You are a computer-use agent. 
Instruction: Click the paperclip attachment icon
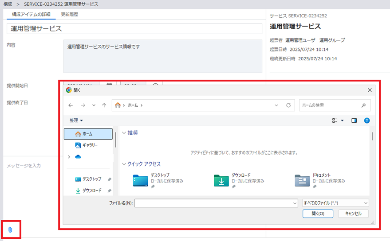click(11, 230)
